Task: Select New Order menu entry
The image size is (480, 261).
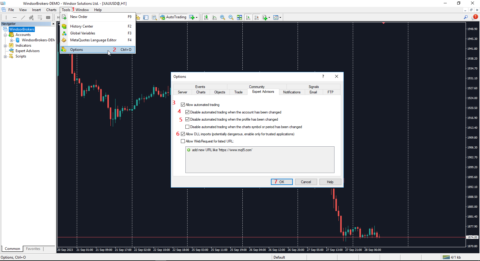Action: click(x=97, y=17)
